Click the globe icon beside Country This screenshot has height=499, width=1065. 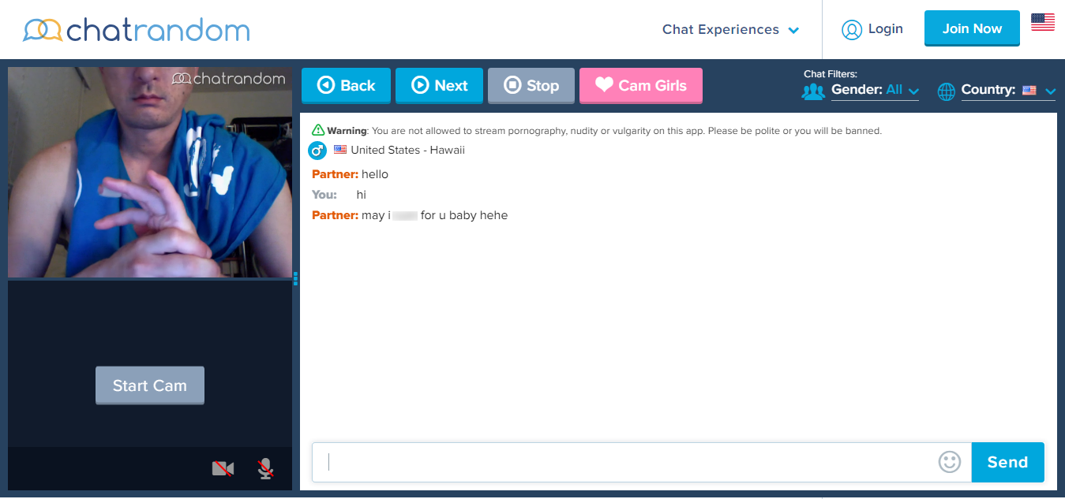click(946, 91)
